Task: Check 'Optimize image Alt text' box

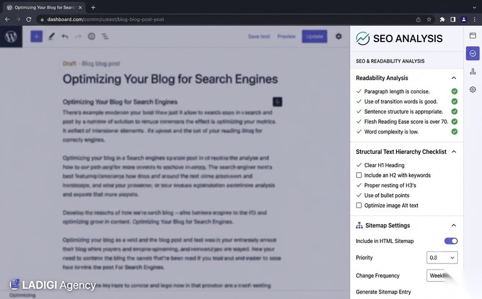Action: (x=358, y=205)
